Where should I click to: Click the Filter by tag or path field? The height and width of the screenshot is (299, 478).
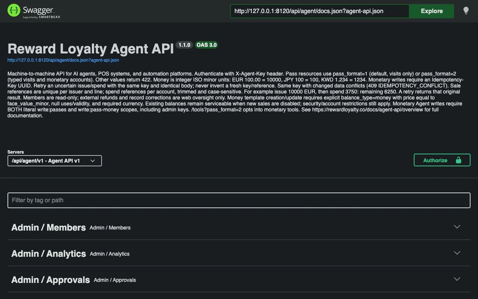(239, 200)
